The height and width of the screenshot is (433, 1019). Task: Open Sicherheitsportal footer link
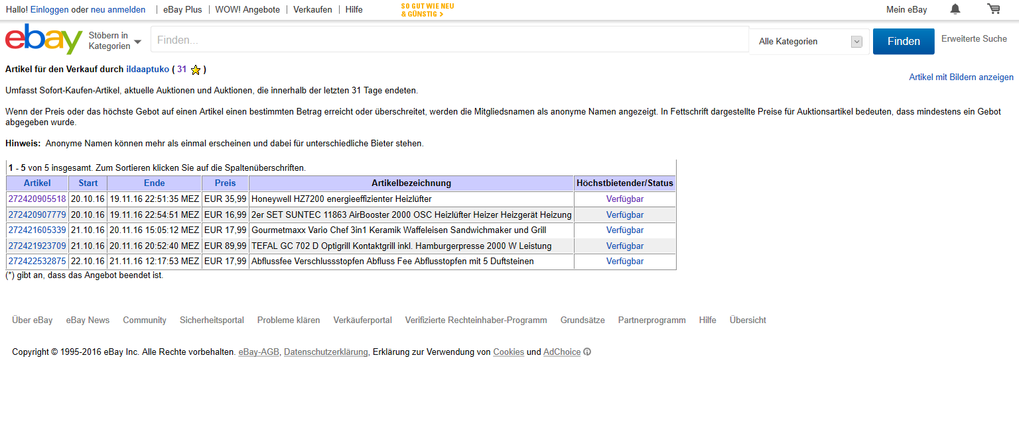tap(212, 320)
